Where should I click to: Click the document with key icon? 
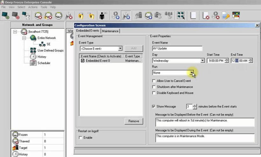click(x=226, y=16)
